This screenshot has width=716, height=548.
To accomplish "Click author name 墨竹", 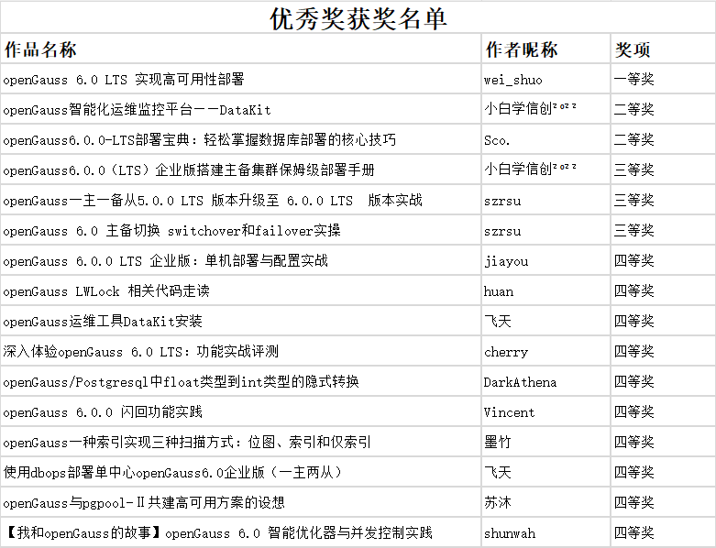I will click(497, 442).
